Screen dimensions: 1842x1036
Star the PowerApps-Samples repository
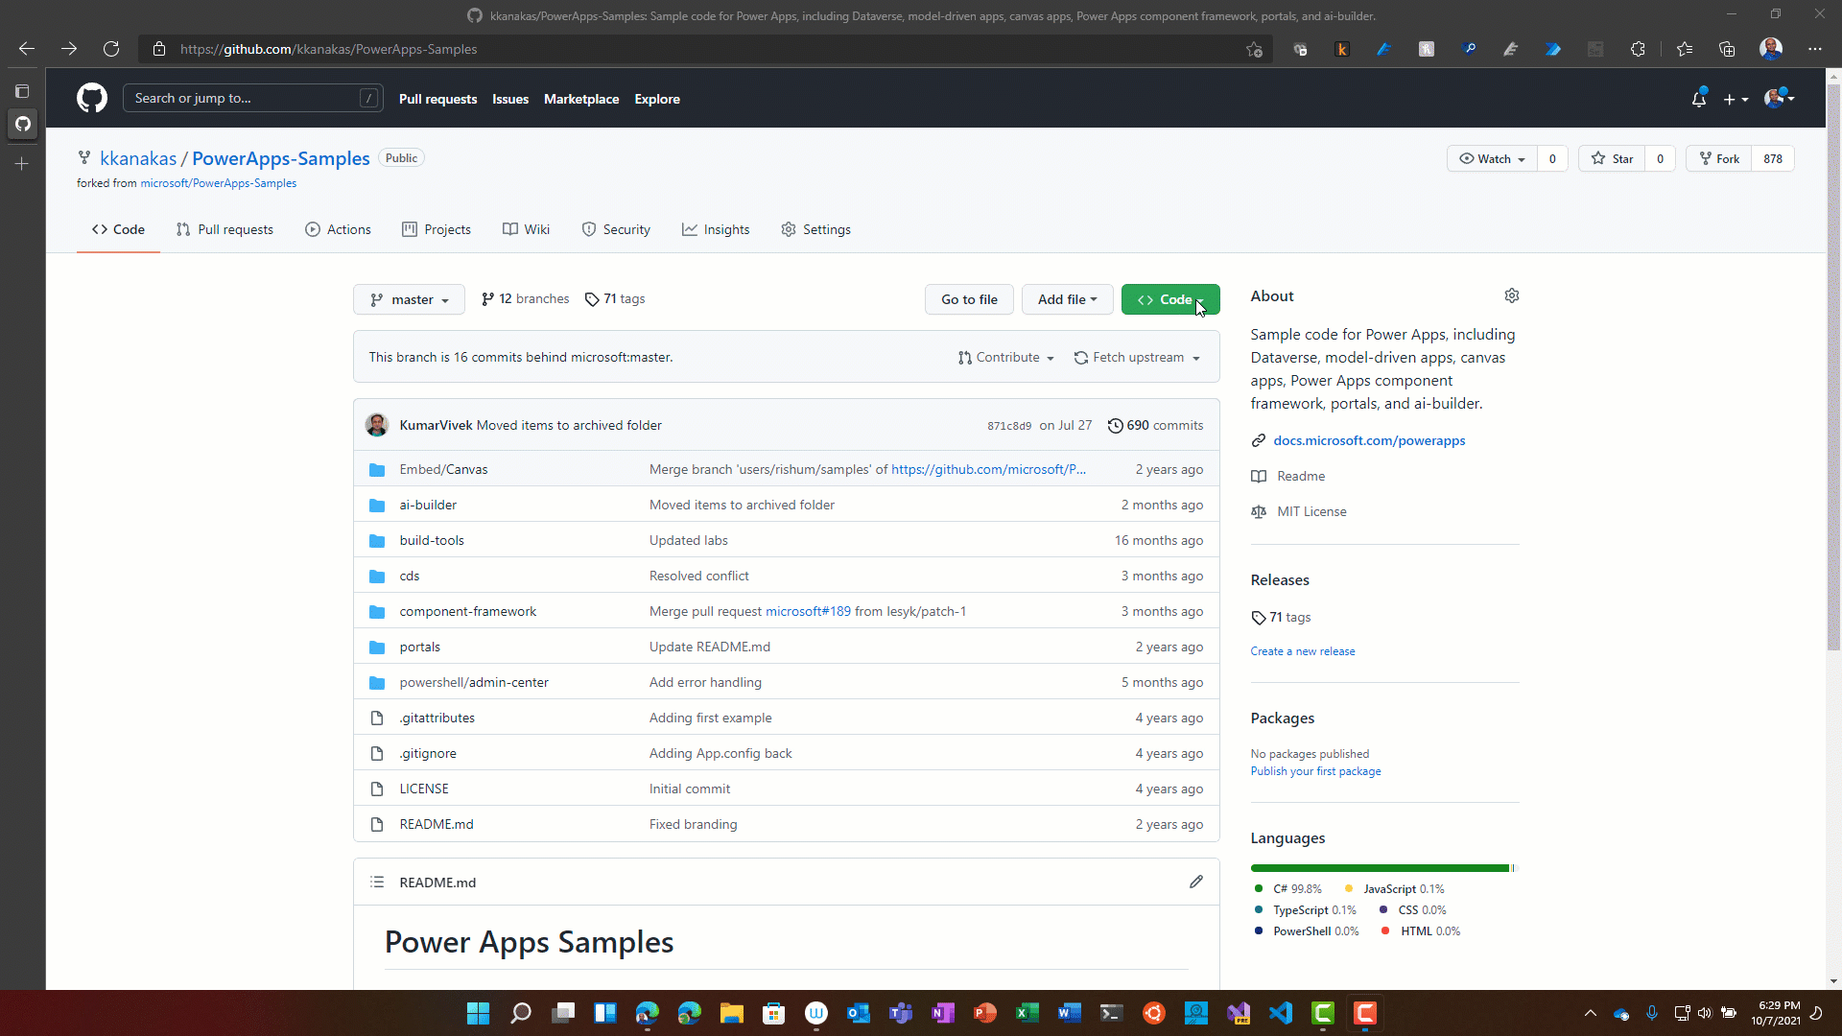pyautogui.click(x=1613, y=158)
